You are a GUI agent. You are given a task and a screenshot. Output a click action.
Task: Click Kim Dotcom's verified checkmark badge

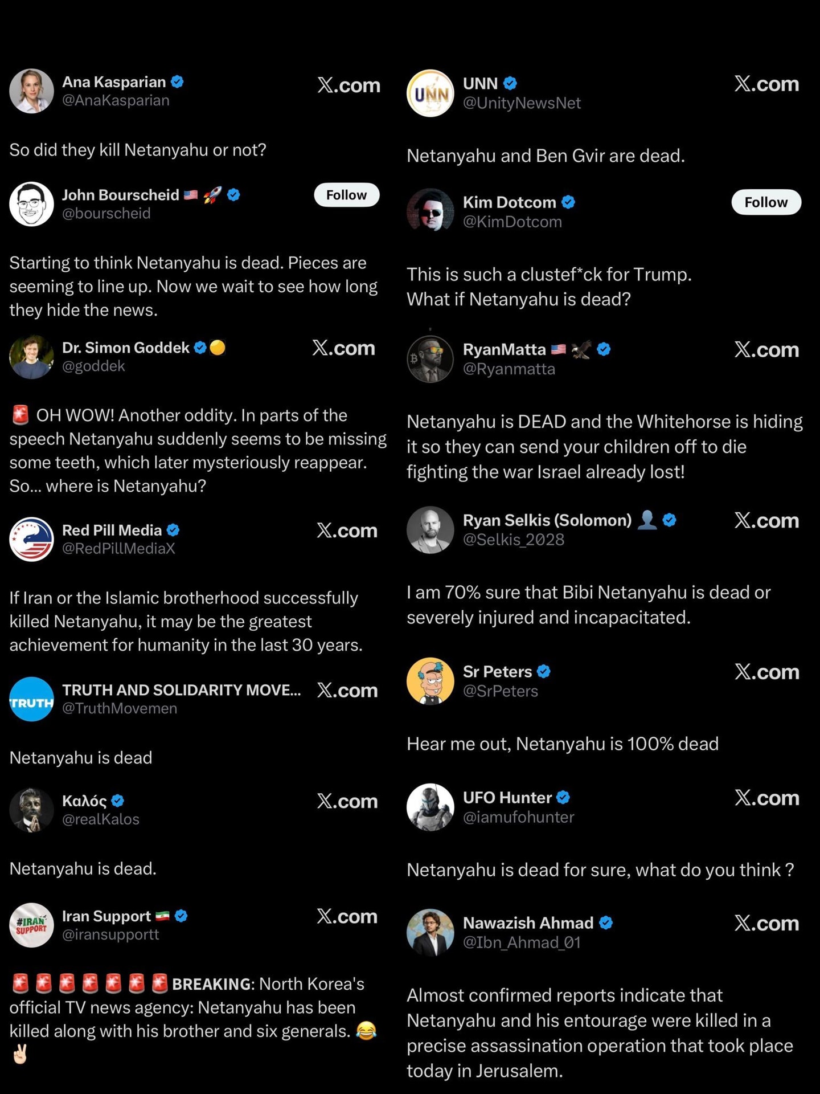pos(568,202)
